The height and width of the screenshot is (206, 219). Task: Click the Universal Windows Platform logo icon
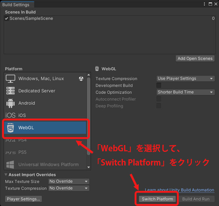[10, 165]
